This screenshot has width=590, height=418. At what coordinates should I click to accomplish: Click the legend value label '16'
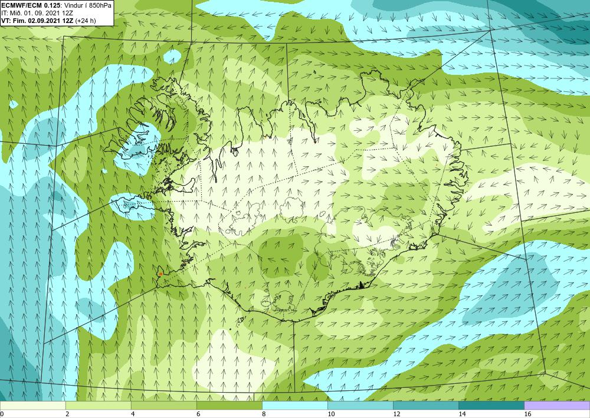click(528, 414)
